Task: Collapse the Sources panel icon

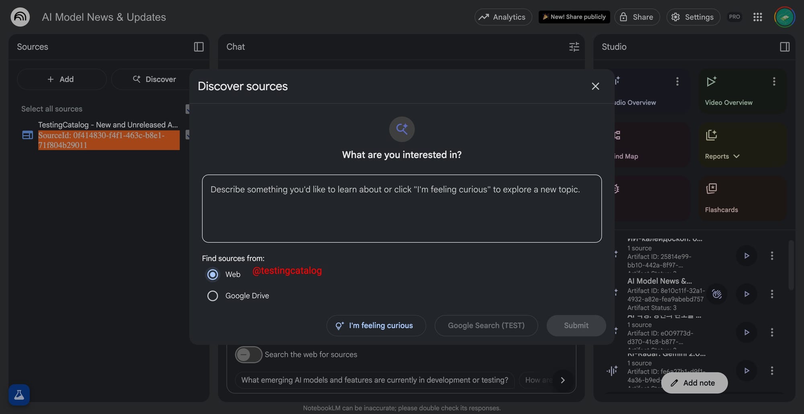Action: [199, 47]
